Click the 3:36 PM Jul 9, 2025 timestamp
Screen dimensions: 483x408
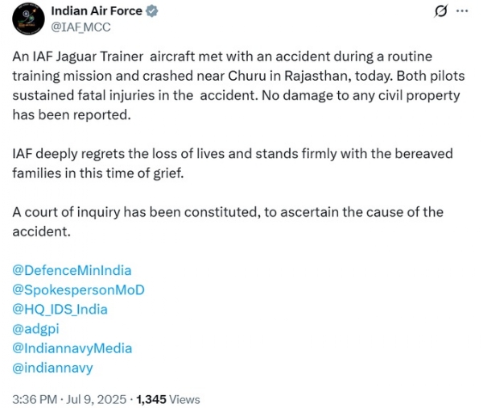69,399
